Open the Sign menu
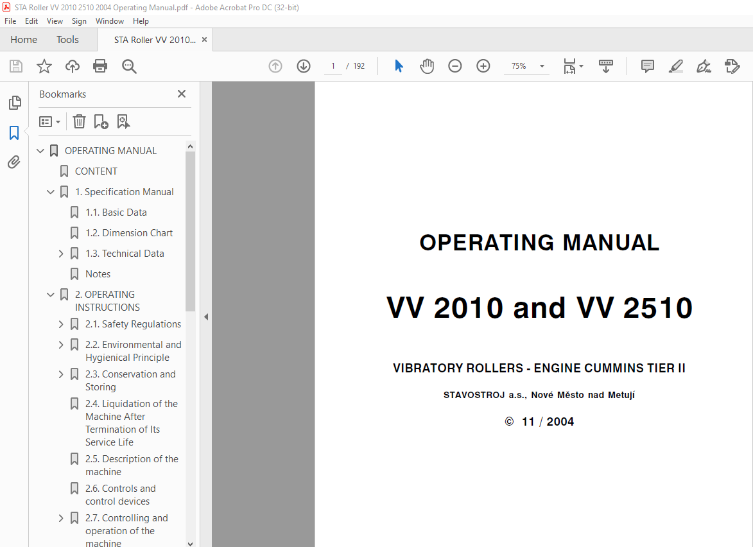The width and height of the screenshot is (753, 547). click(x=79, y=21)
